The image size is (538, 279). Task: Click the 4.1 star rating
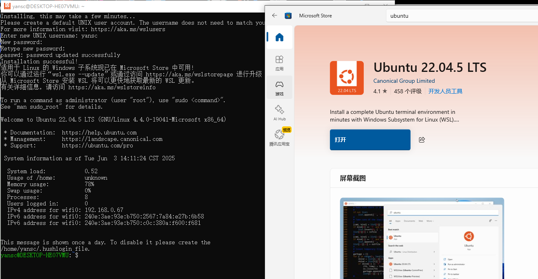[380, 91]
